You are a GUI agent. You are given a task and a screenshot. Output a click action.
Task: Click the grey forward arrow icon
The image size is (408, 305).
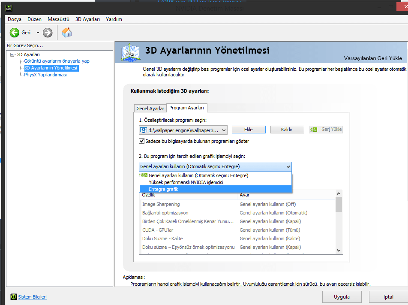[48, 33]
